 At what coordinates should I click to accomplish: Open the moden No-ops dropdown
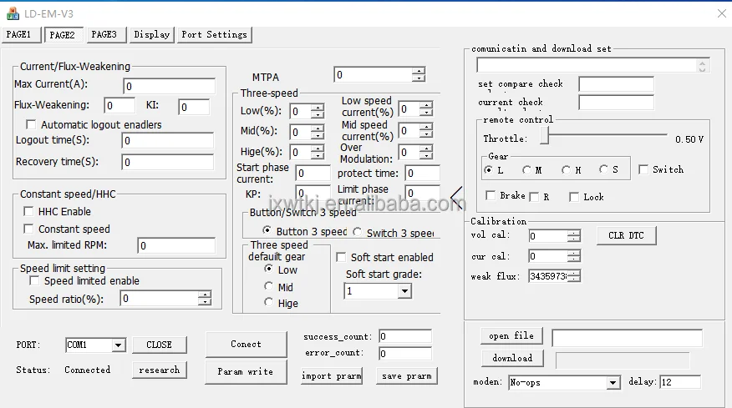point(613,383)
